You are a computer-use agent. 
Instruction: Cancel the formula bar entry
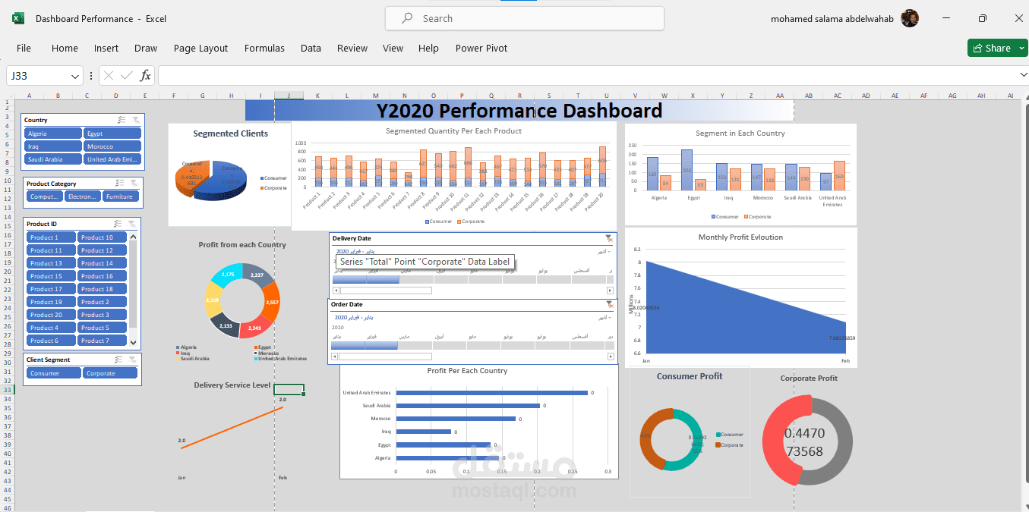click(109, 76)
